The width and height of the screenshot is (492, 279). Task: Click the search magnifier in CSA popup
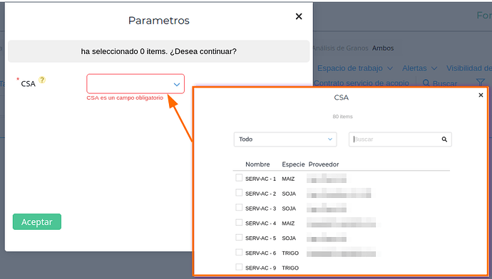[444, 139]
